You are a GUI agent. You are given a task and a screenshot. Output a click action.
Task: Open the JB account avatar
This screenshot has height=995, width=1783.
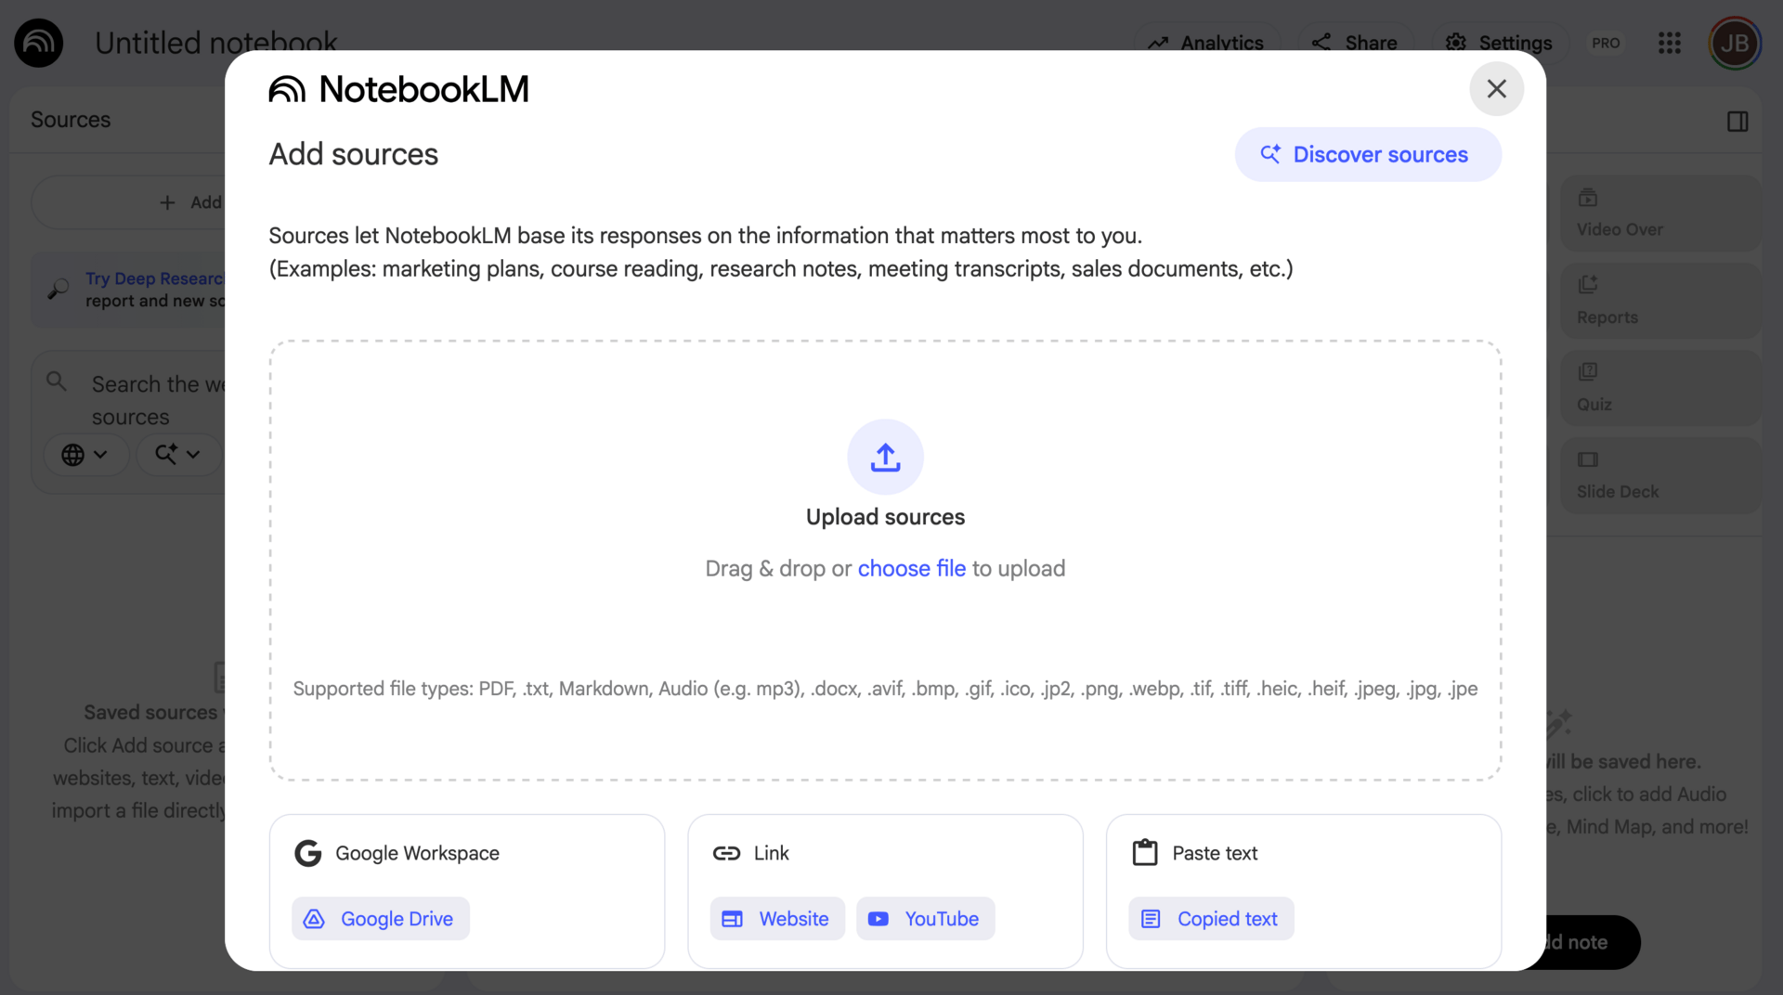1734,43
